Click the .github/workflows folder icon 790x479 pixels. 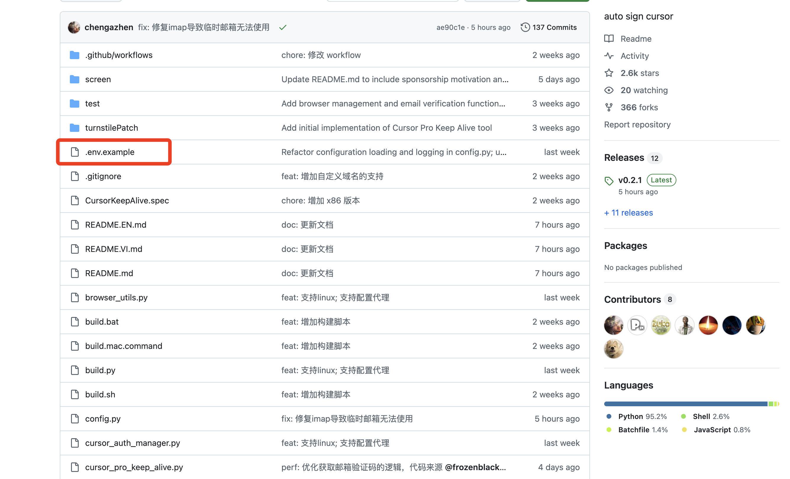coord(74,55)
